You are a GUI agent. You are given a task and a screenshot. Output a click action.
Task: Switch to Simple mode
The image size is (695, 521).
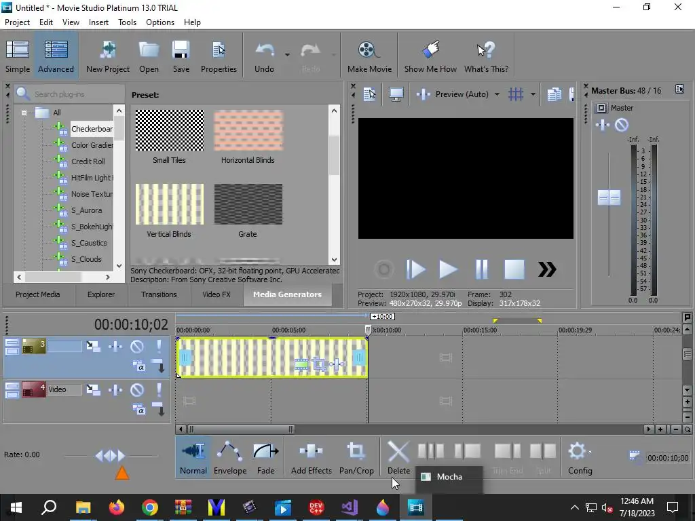click(18, 56)
